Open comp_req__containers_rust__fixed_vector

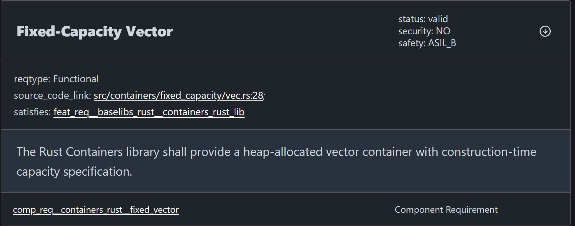pyautogui.click(x=96, y=209)
